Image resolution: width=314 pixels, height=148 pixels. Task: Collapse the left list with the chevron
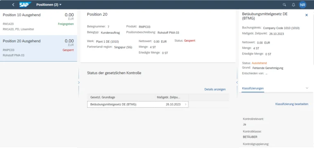(79, 82)
